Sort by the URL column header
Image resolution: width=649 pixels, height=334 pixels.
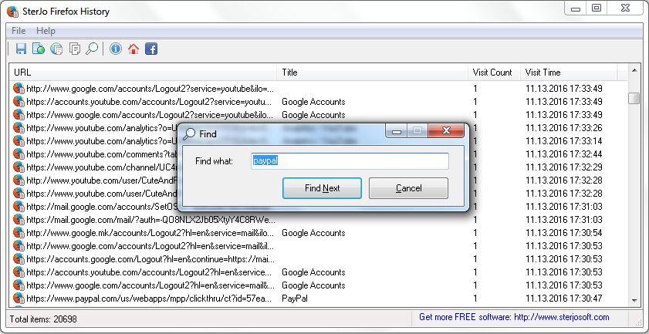pyautogui.click(x=143, y=73)
